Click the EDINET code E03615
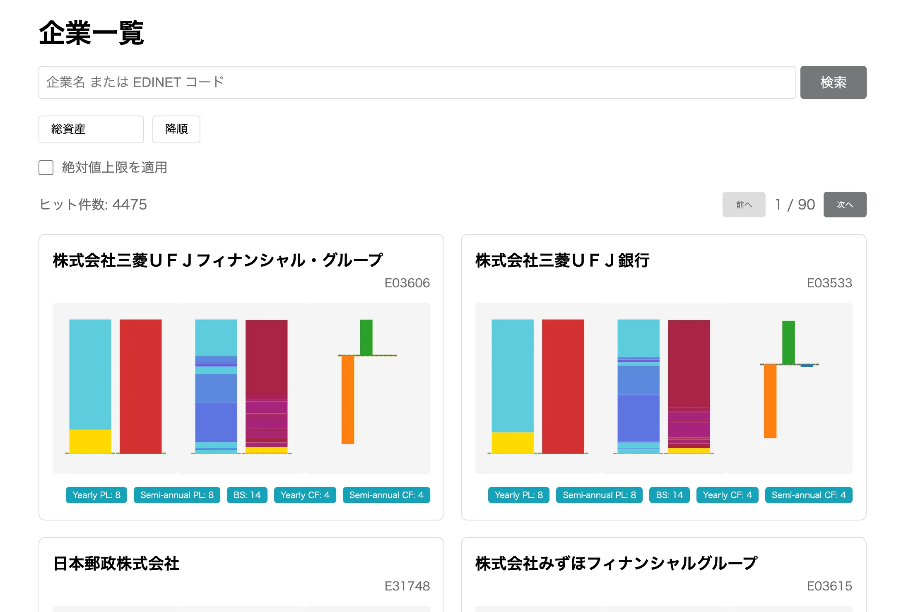The height and width of the screenshot is (612, 906). (x=829, y=586)
